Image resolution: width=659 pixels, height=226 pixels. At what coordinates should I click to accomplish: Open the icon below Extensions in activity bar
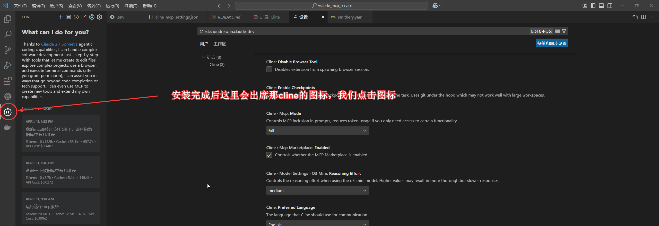8,96
